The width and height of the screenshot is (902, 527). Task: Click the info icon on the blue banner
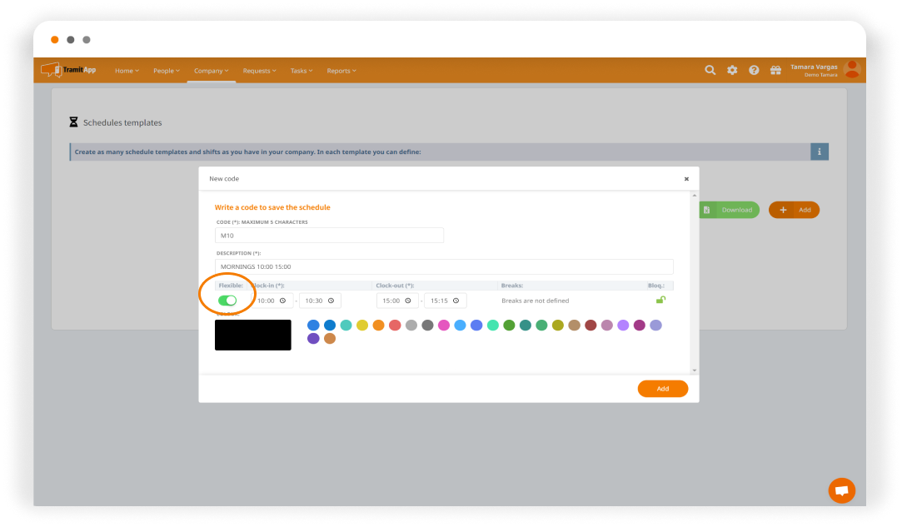[x=819, y=152]
